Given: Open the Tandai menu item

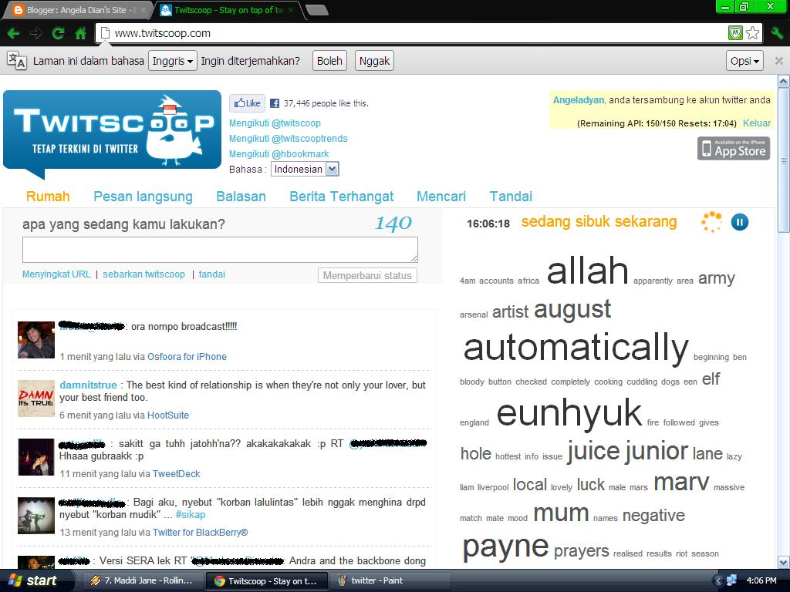Looking at the screenshot, I should tap(511, 197).
